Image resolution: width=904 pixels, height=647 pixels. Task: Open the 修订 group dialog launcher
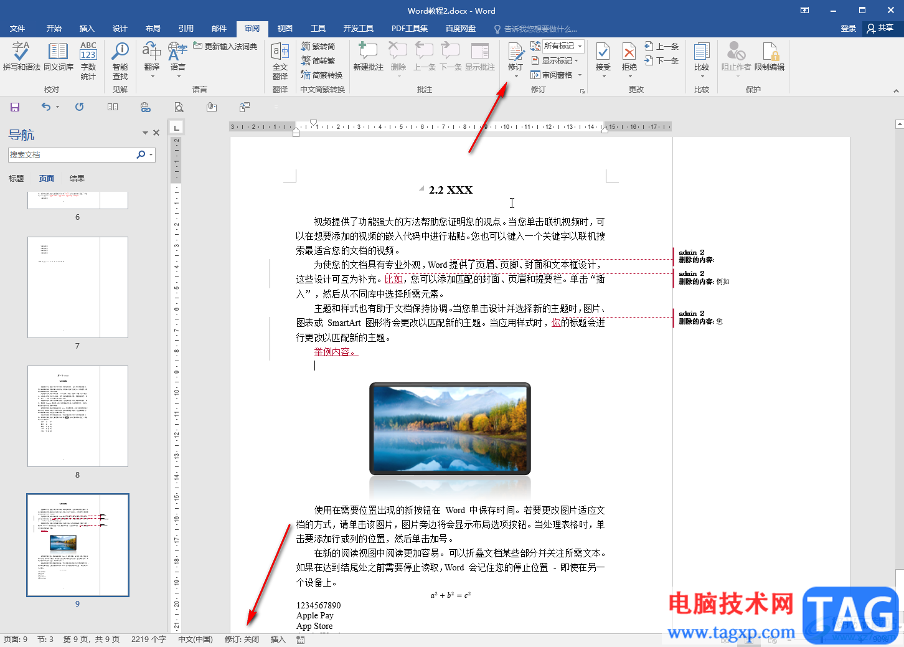click(583, 91)
